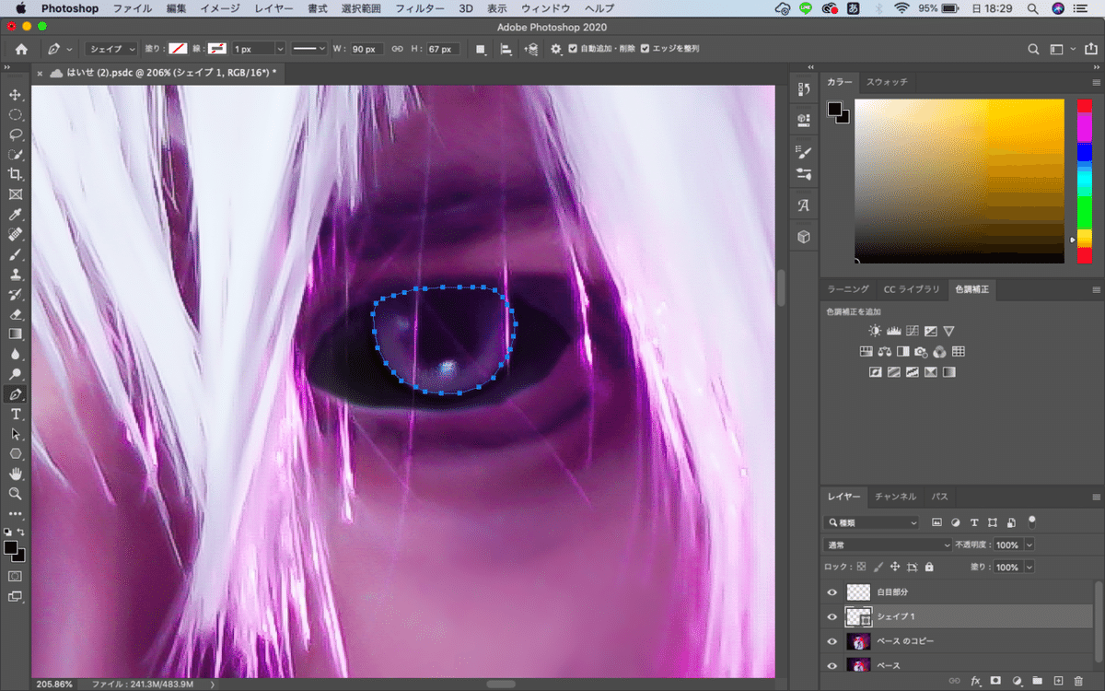1105x691 pixels.
Task: Hide the シェイプ 1 layer
Action: 832,616
